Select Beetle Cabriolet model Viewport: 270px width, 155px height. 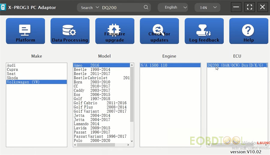click(x=101, y=78)
